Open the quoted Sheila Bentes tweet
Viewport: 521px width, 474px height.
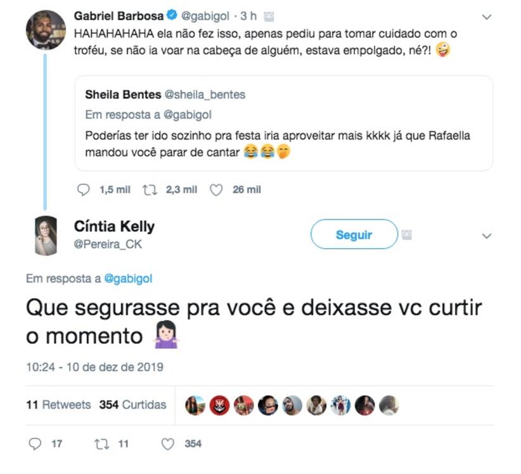pyautogui.click(x=283, y=123)
